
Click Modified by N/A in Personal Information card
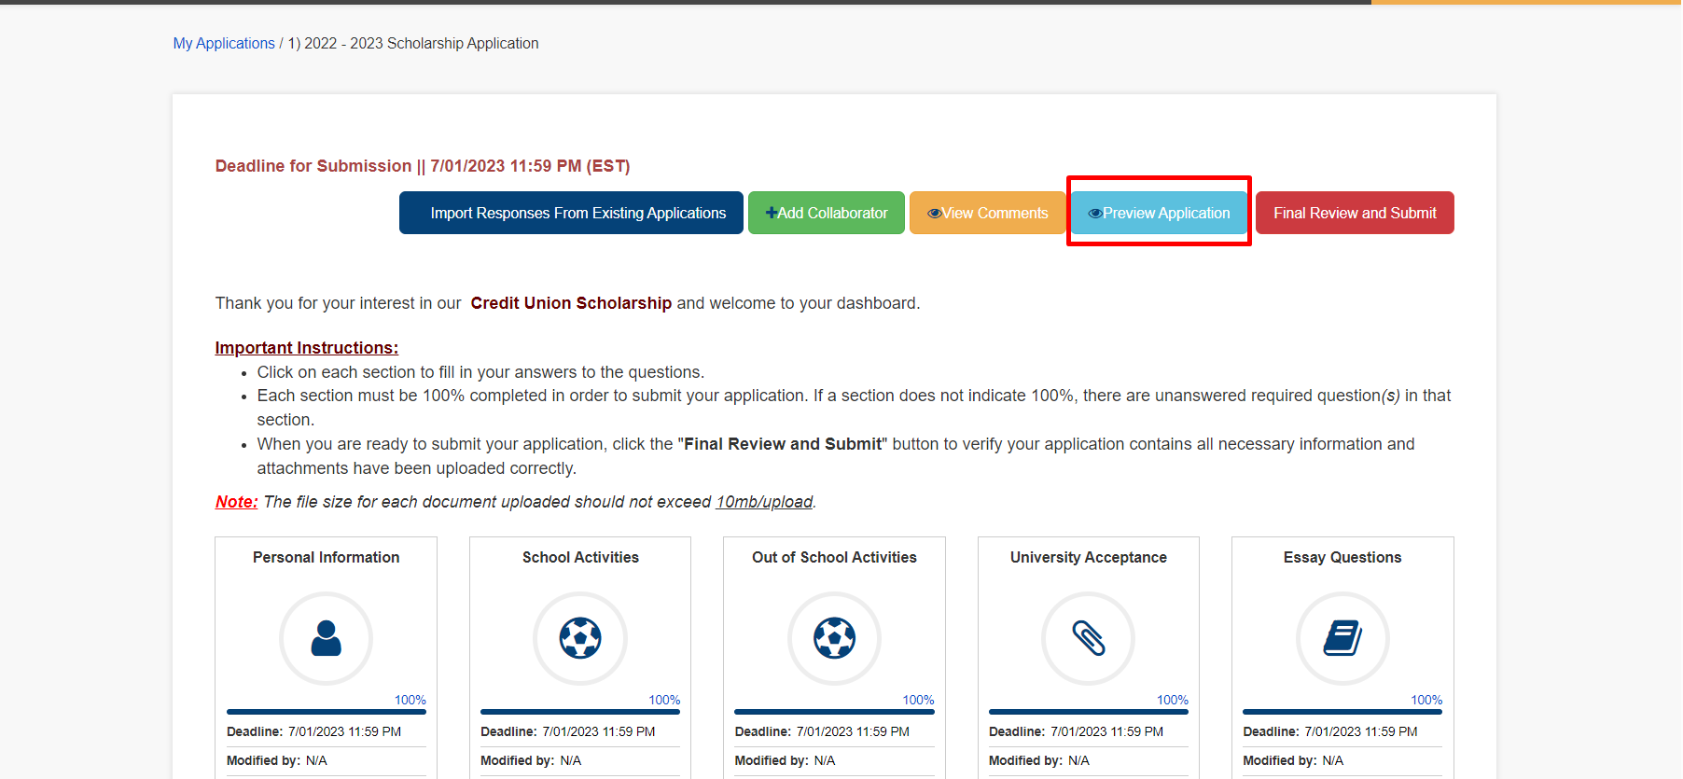pyautogui.click(x=277, y=761)
